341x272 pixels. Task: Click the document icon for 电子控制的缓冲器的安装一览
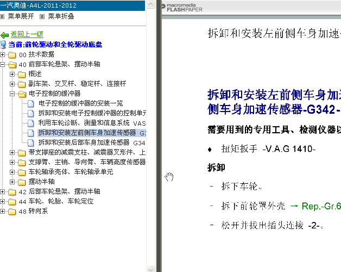31,104
